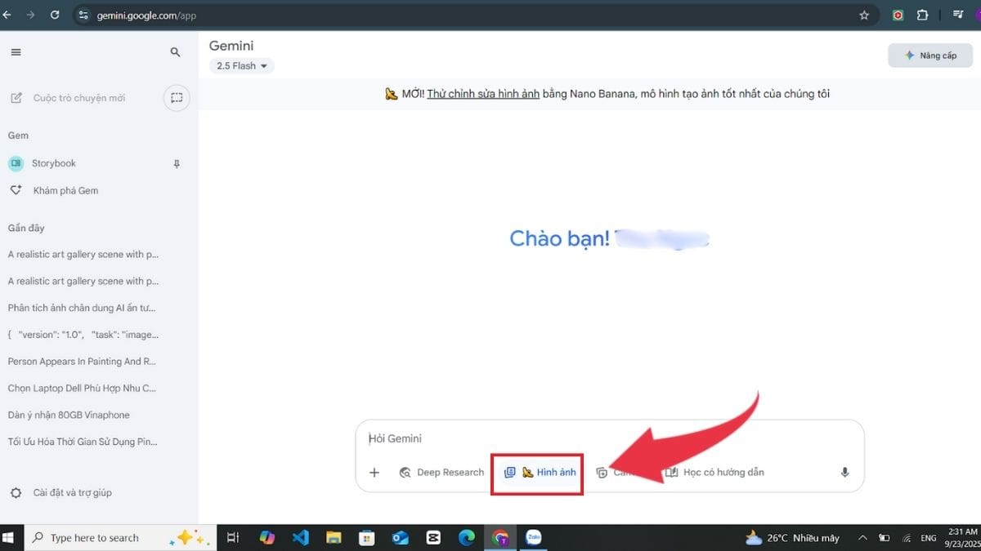Open the weather widget 26°C Nhiều mây
Viewport: 981px width, 551px height.
pos(792,538)
